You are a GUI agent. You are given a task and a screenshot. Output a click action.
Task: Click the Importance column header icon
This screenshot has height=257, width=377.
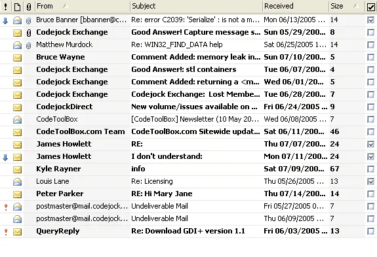click(x=5, y=7)
